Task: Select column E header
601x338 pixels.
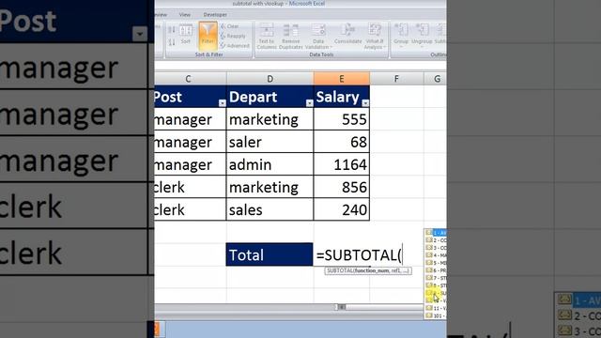Action: click(342, 79)
